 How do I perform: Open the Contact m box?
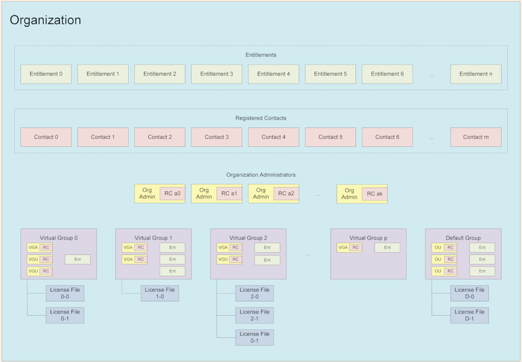point(476,137)
